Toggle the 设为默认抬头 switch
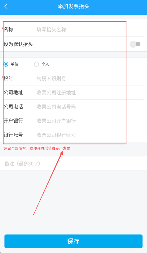The width and height of the screenshot is (147, 253). tap(135, 44)
